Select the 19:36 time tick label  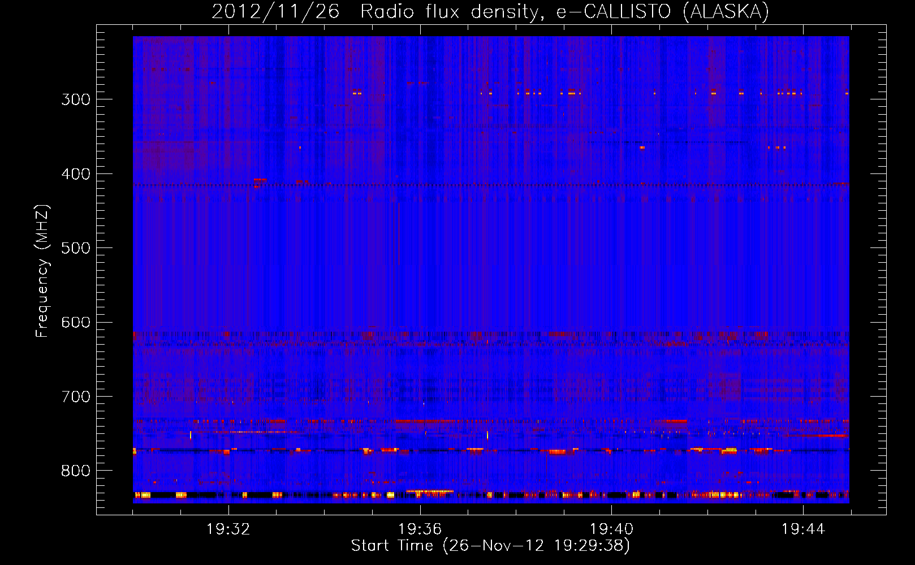420,529
